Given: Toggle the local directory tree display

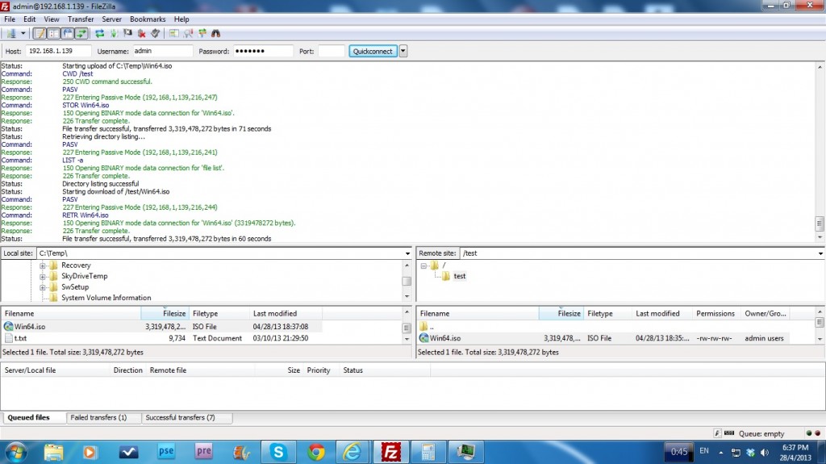Looking at the screenshot, I should tap(54, 33).
